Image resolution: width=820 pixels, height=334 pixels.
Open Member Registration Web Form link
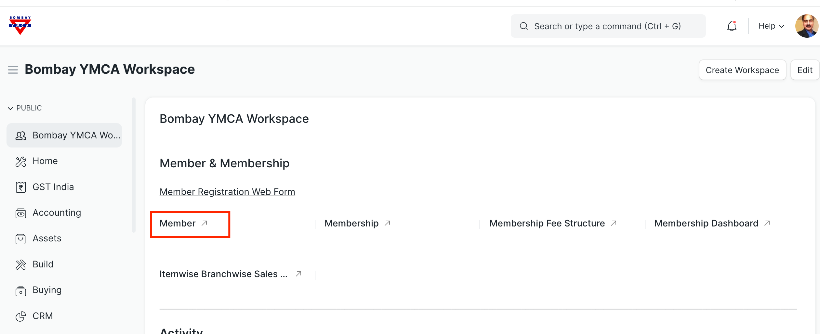227,192
